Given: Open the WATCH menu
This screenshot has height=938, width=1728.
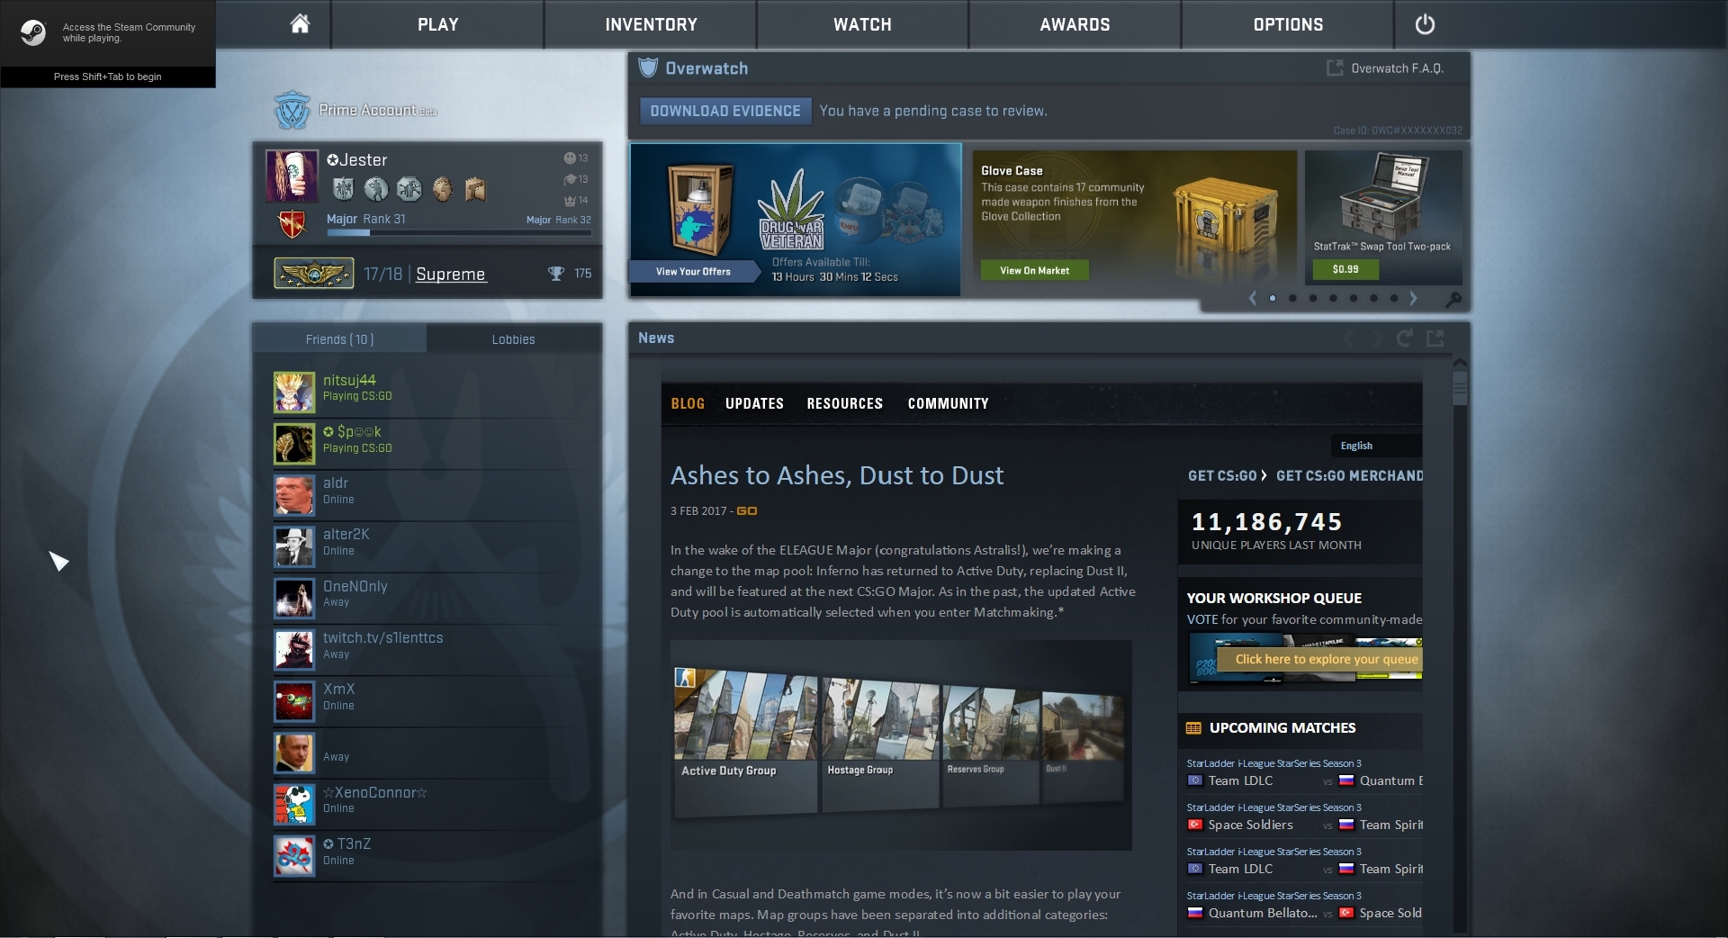Looking at the screenshot, I should pyautogui.click(x=862, y=24).
